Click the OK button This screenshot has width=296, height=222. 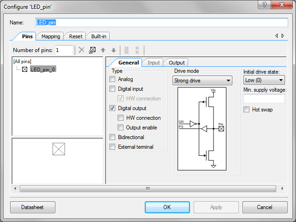click(167, 207)
